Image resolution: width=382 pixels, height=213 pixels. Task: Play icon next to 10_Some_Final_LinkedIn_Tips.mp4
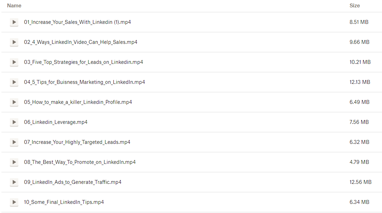tap(14, 202)
